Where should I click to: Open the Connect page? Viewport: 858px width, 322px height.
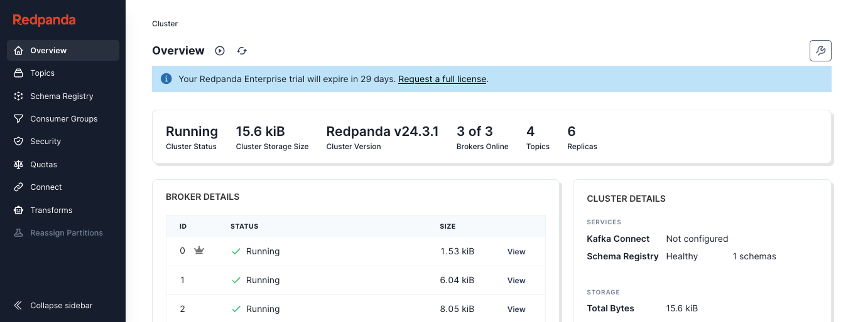63,187
